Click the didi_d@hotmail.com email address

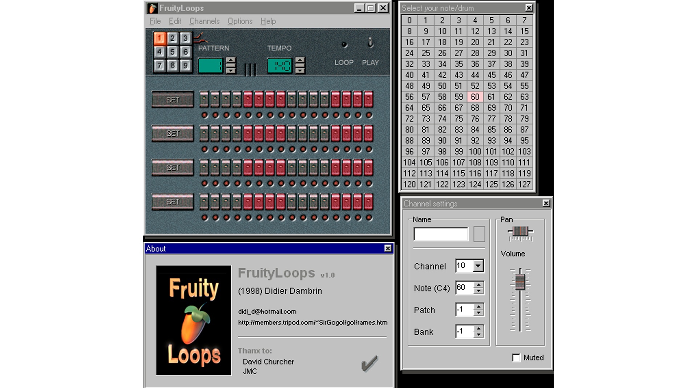pyautogui.click(x=267, y=311)
